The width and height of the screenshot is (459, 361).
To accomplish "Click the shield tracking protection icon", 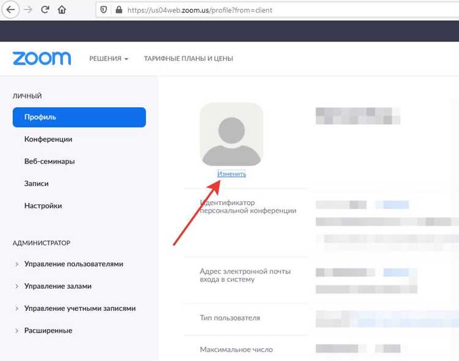I will point(103,10).
